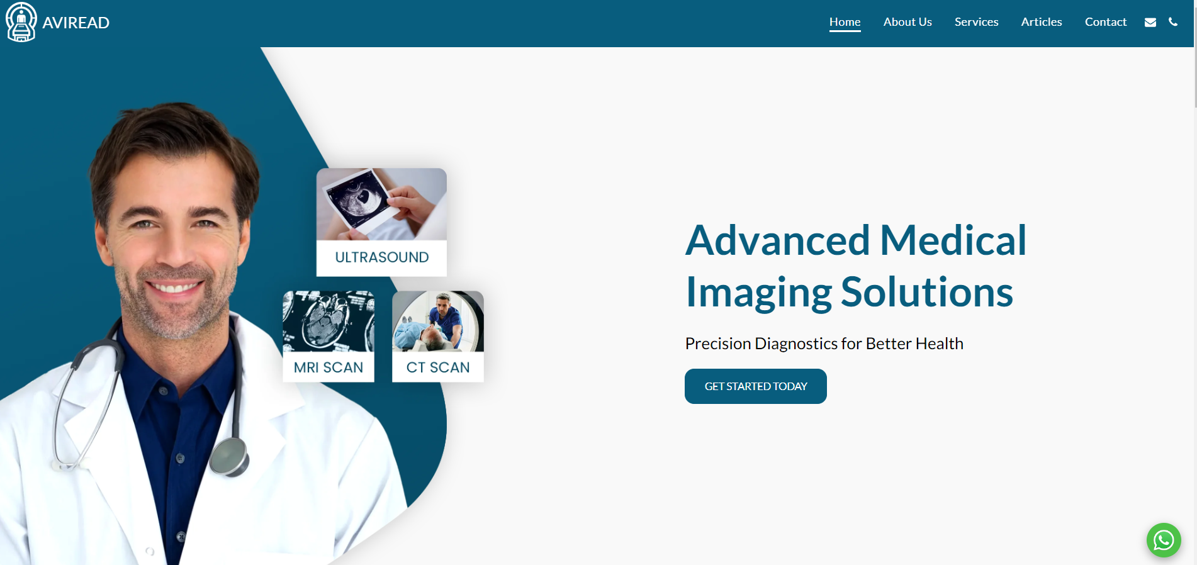Click the AVIREAD scanner logo icon
This screenshot has width=1197, height=565.
(21, 22)
